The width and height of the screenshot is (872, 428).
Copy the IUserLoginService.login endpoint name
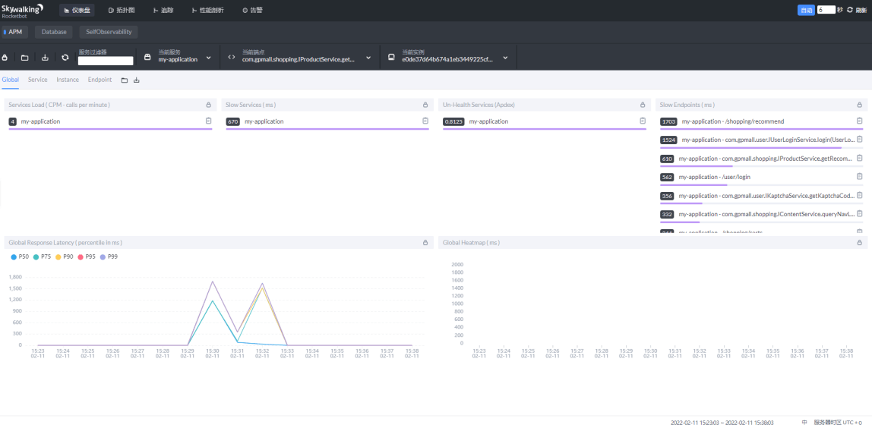coord(859,140)
